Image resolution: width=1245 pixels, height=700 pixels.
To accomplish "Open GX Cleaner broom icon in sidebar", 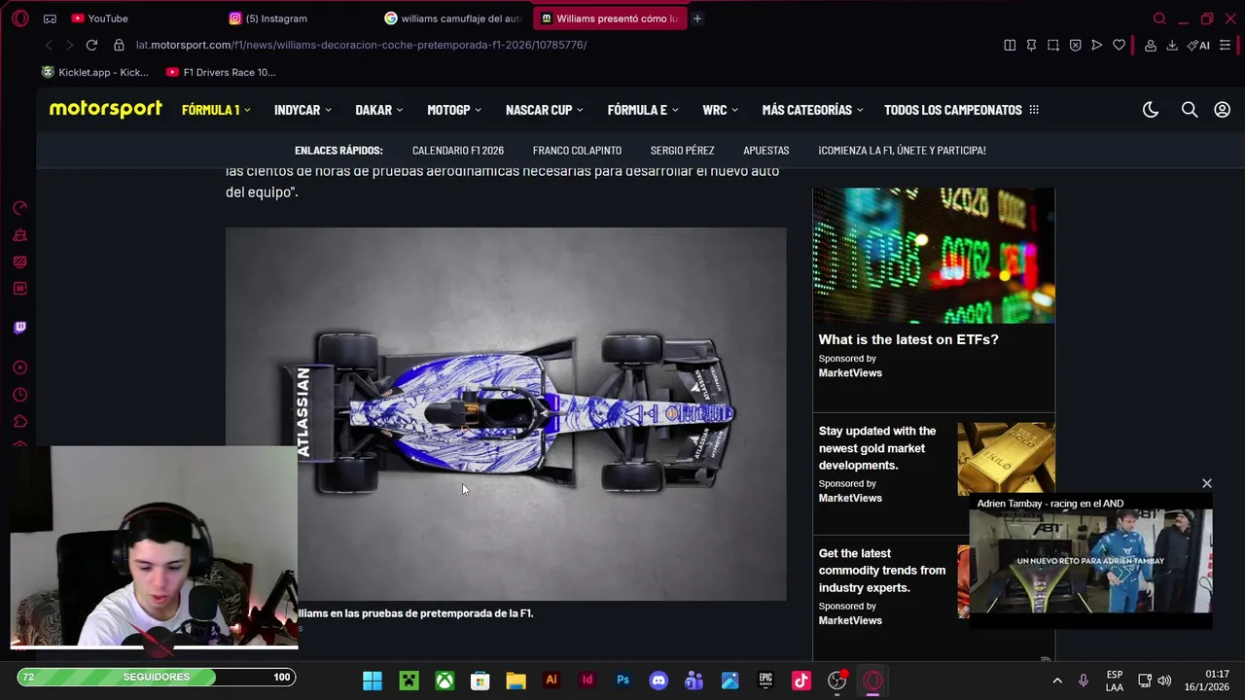I will [x=19, y=235].
